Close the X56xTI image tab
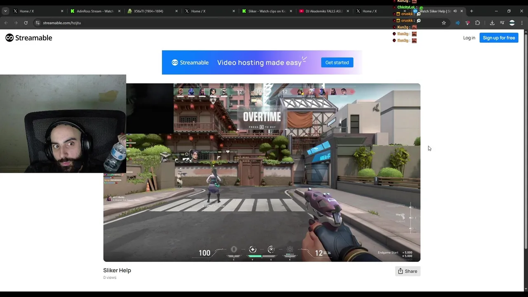This screenshot has width=528, height=297. coord(176,11)
